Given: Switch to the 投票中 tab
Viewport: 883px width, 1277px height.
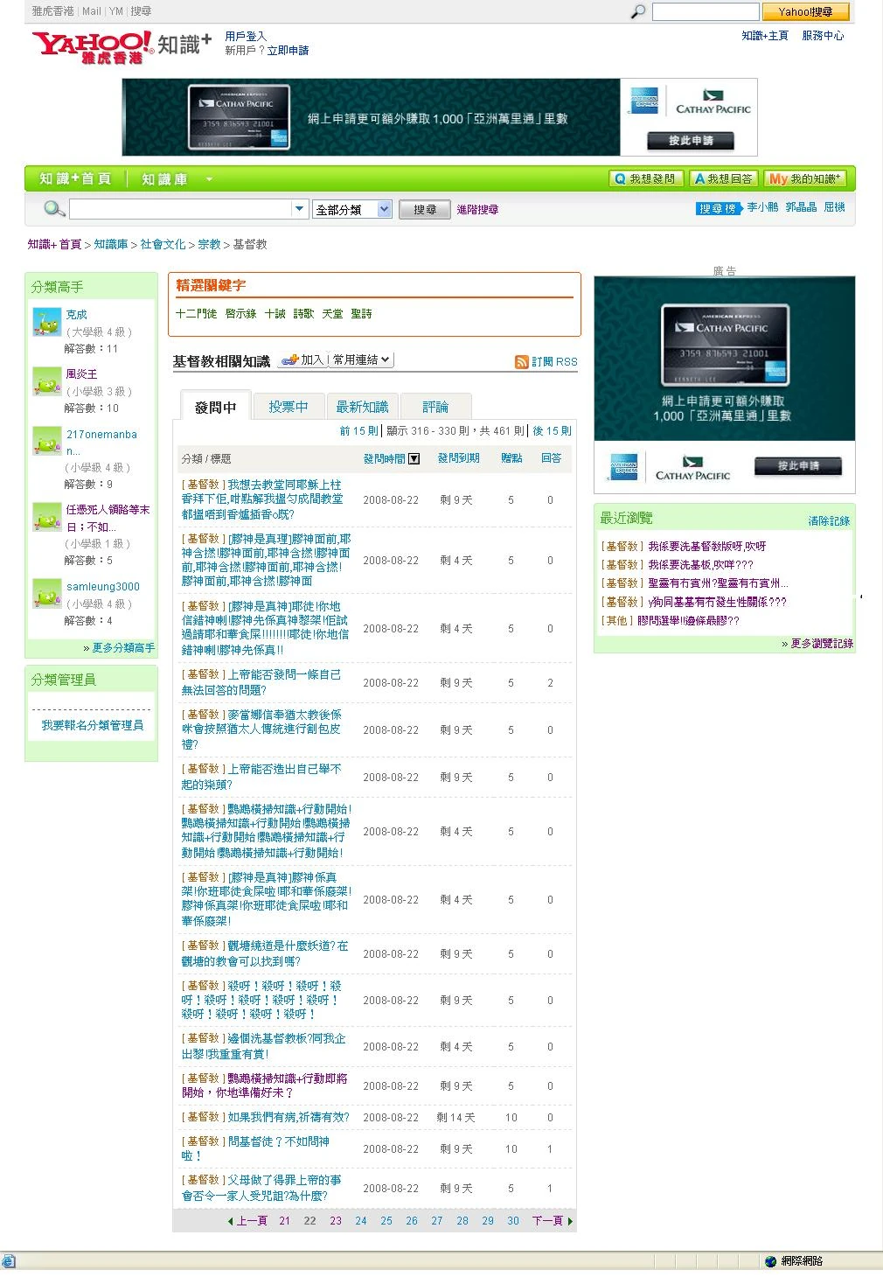Looking at the screenshot, I should (289, 407).
